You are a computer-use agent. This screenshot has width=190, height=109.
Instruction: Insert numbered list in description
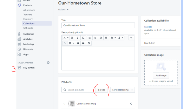(x=95, y=38)
